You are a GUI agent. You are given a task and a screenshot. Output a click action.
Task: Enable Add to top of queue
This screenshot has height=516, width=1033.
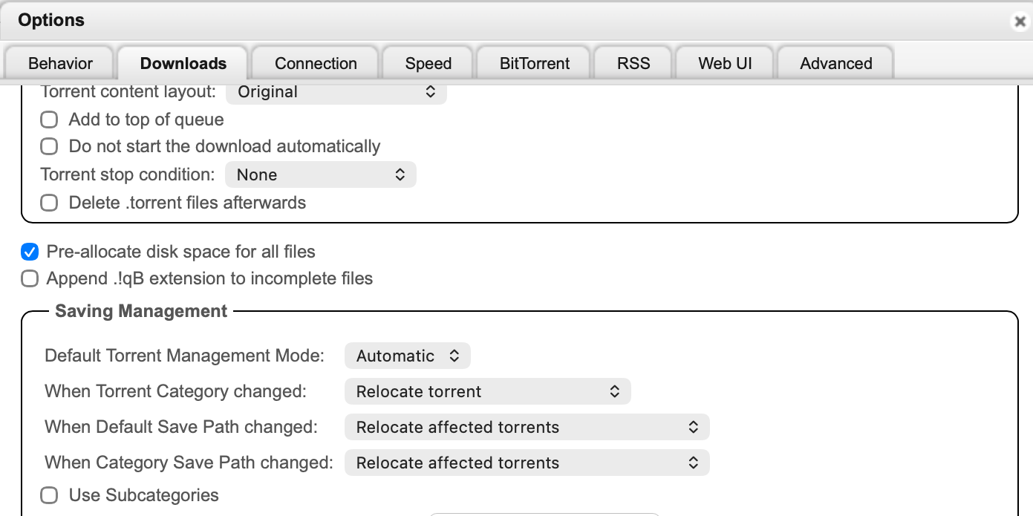point(49,120)
